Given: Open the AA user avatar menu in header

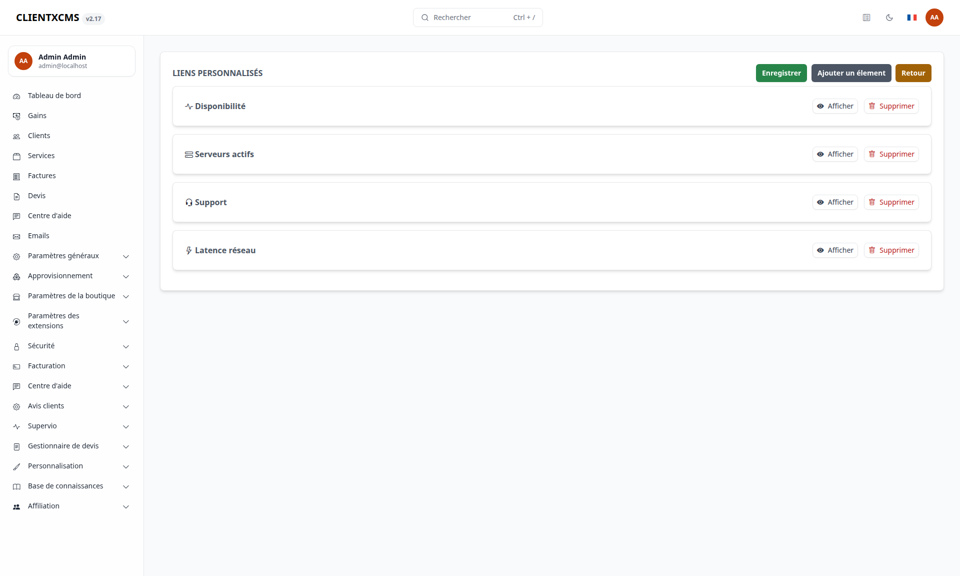Looking at the screenshot, I should [x=934, y=18].
